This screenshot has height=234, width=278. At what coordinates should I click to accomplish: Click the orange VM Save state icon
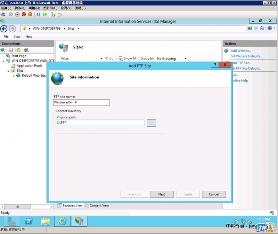point(30,14)
